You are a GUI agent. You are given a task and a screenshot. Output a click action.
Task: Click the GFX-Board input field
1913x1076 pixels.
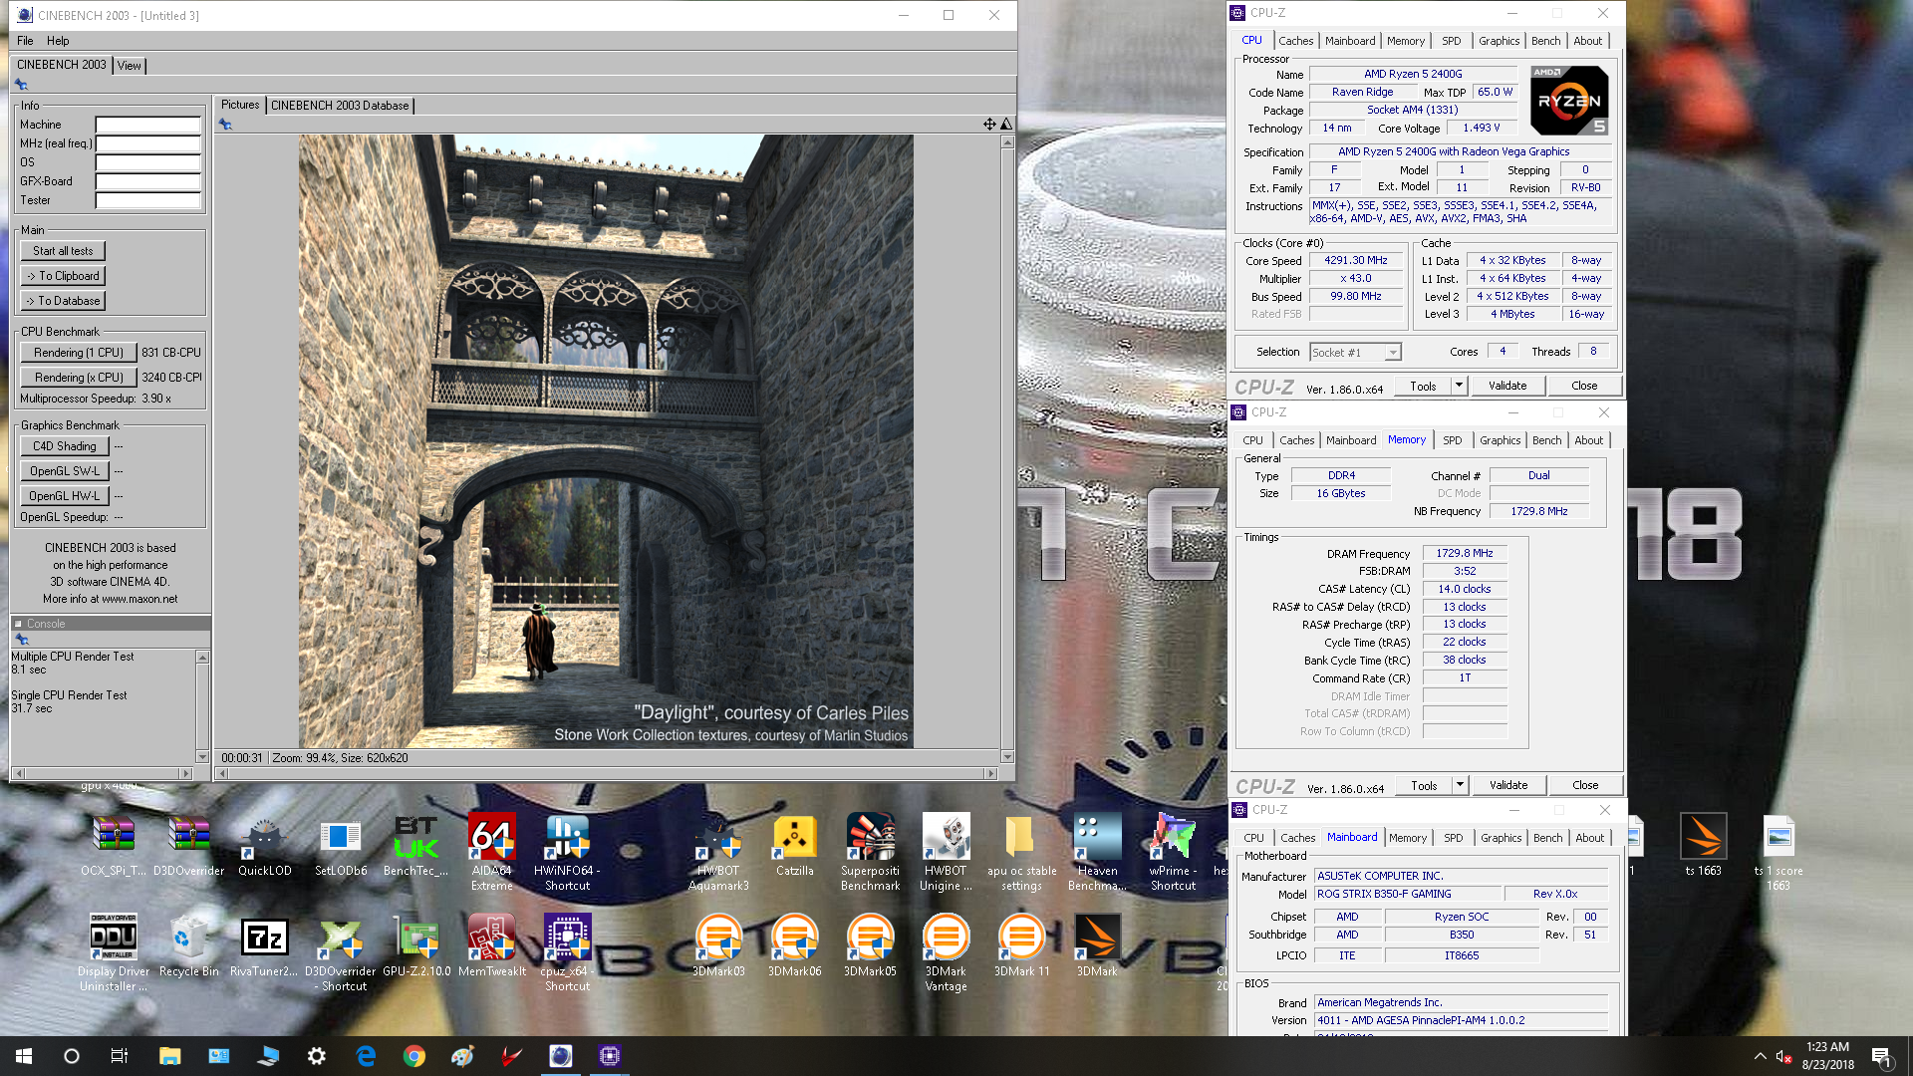[x=147, y=182]
